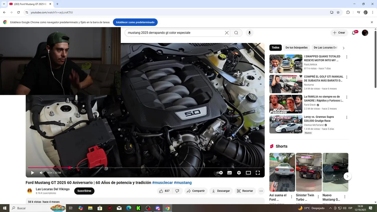Click the #musclecar hashtag

(x=162, y=183)
